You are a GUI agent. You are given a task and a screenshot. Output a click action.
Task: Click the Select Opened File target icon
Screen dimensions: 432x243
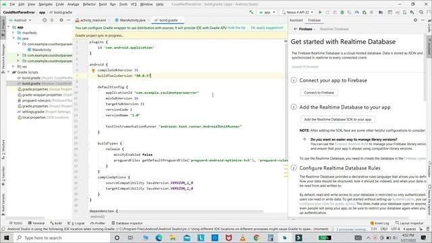click(45, 20)
